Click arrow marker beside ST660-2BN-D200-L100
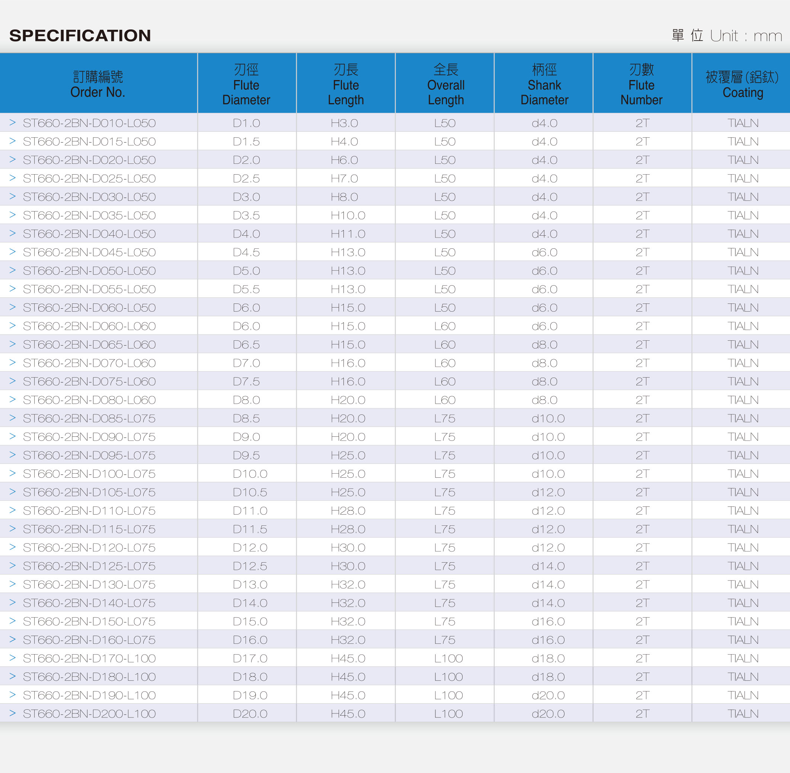This screenshot has width=790, height=773. click(x=13, y=713)
